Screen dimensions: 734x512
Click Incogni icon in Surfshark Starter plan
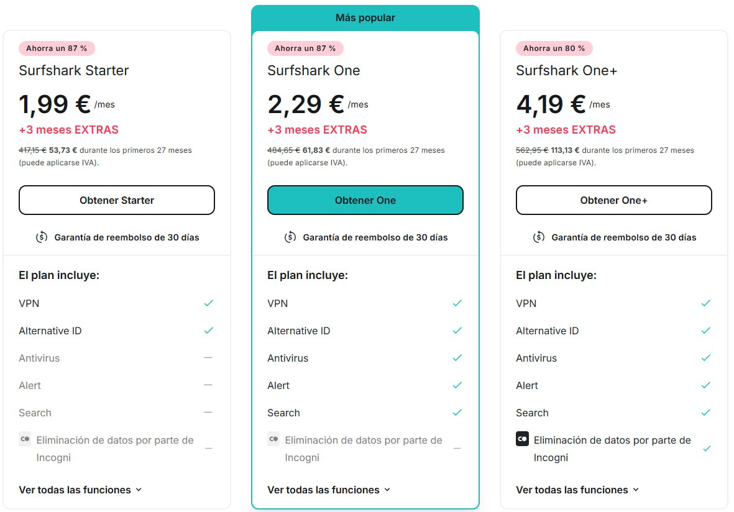(x=25, y=439)
